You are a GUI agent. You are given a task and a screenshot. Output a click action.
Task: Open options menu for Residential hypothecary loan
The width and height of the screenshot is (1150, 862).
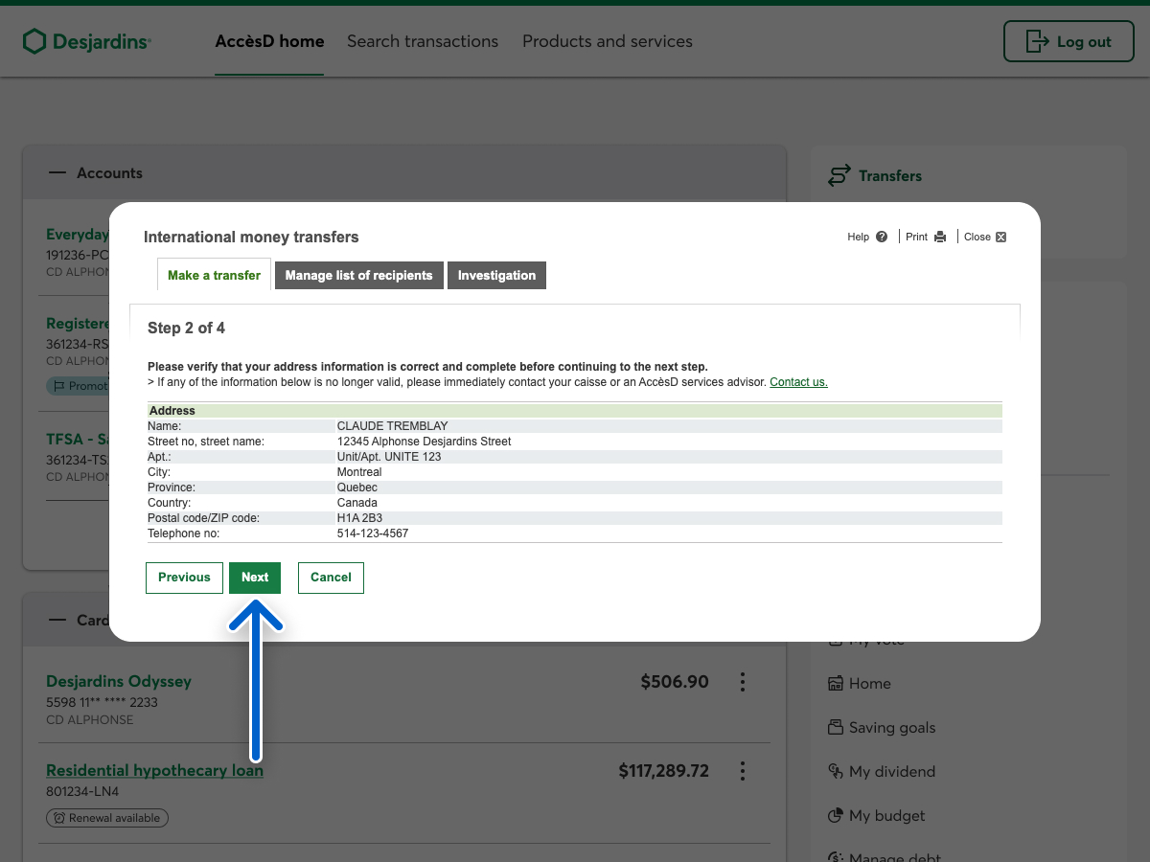[x=743, y=771]
